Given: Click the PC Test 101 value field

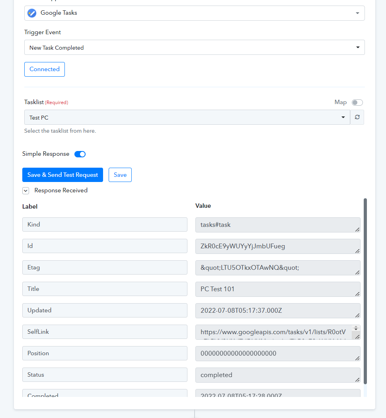Looking at the screenshot, I should (278, 289).
